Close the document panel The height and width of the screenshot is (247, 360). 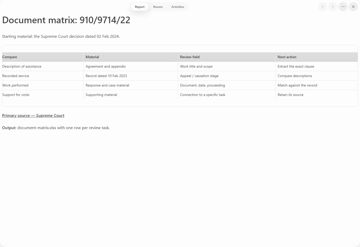pos(353,7)
